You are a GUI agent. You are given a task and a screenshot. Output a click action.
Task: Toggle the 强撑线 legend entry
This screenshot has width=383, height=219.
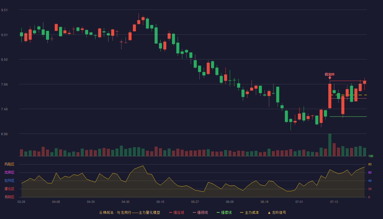[x=224, y=212]
